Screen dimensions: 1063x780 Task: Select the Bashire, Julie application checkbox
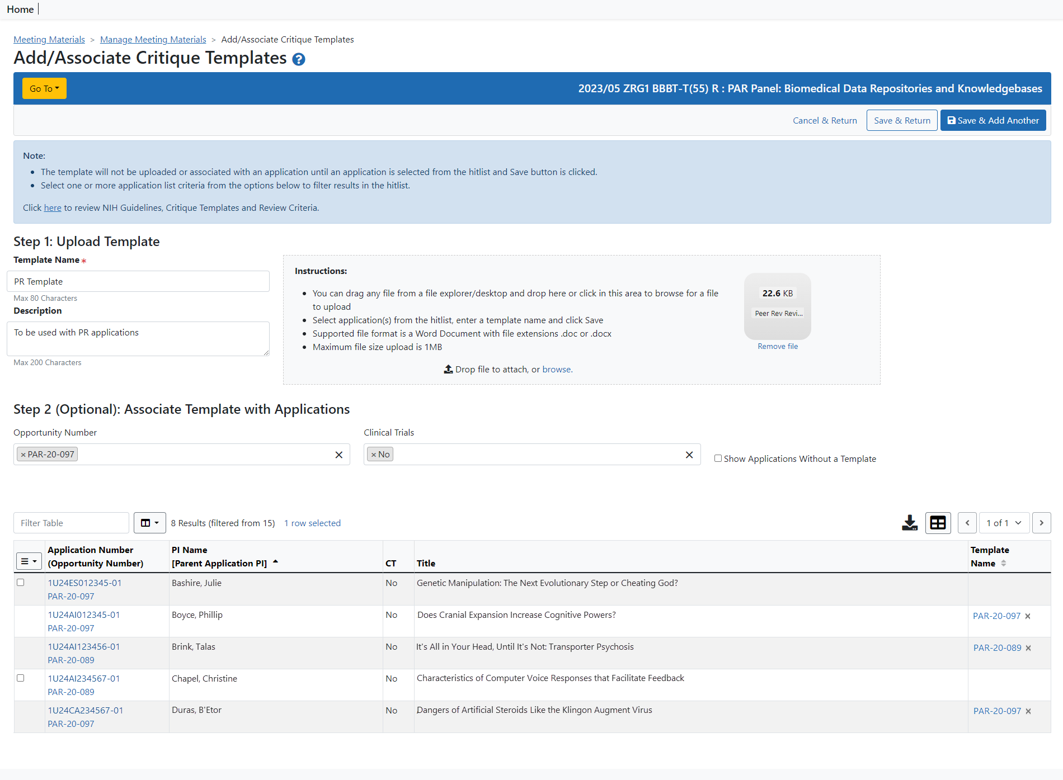coord(21,583)
